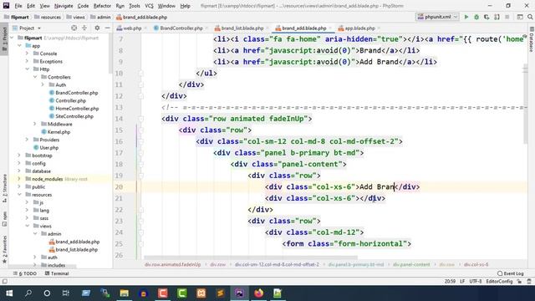Switch to the PhpStorm taskbar icon
The width and height of the screenshot is (535, 301).
click(x=240, y=293)
